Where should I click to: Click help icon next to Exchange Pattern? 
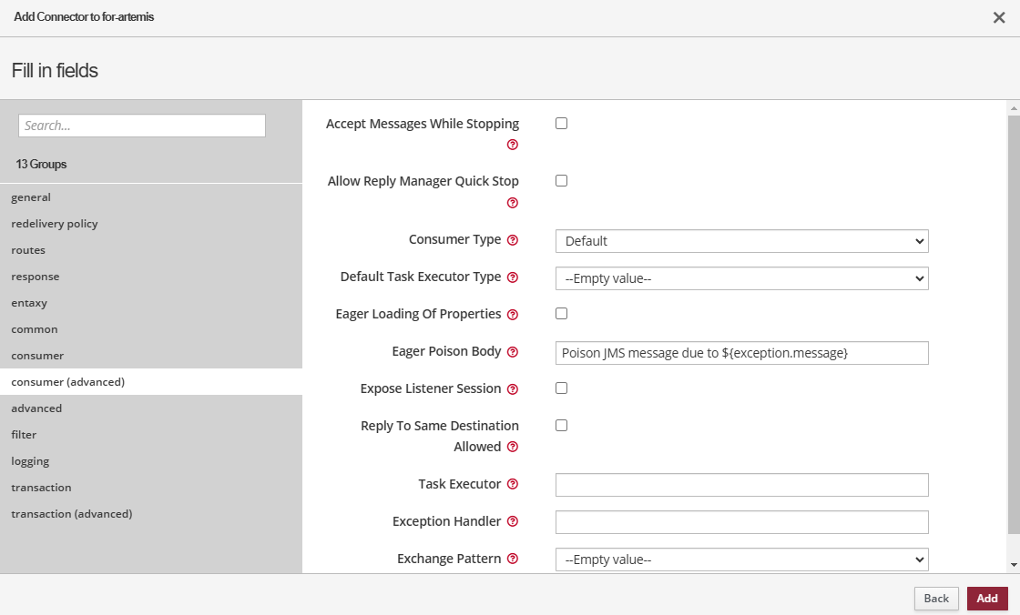[x=513, y=560]
